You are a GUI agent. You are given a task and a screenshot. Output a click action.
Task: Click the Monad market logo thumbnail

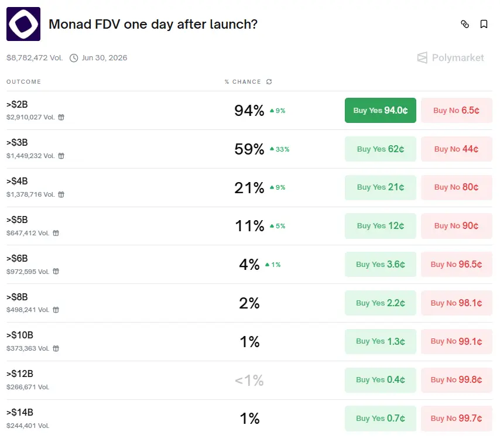click(x=23, y=24)
